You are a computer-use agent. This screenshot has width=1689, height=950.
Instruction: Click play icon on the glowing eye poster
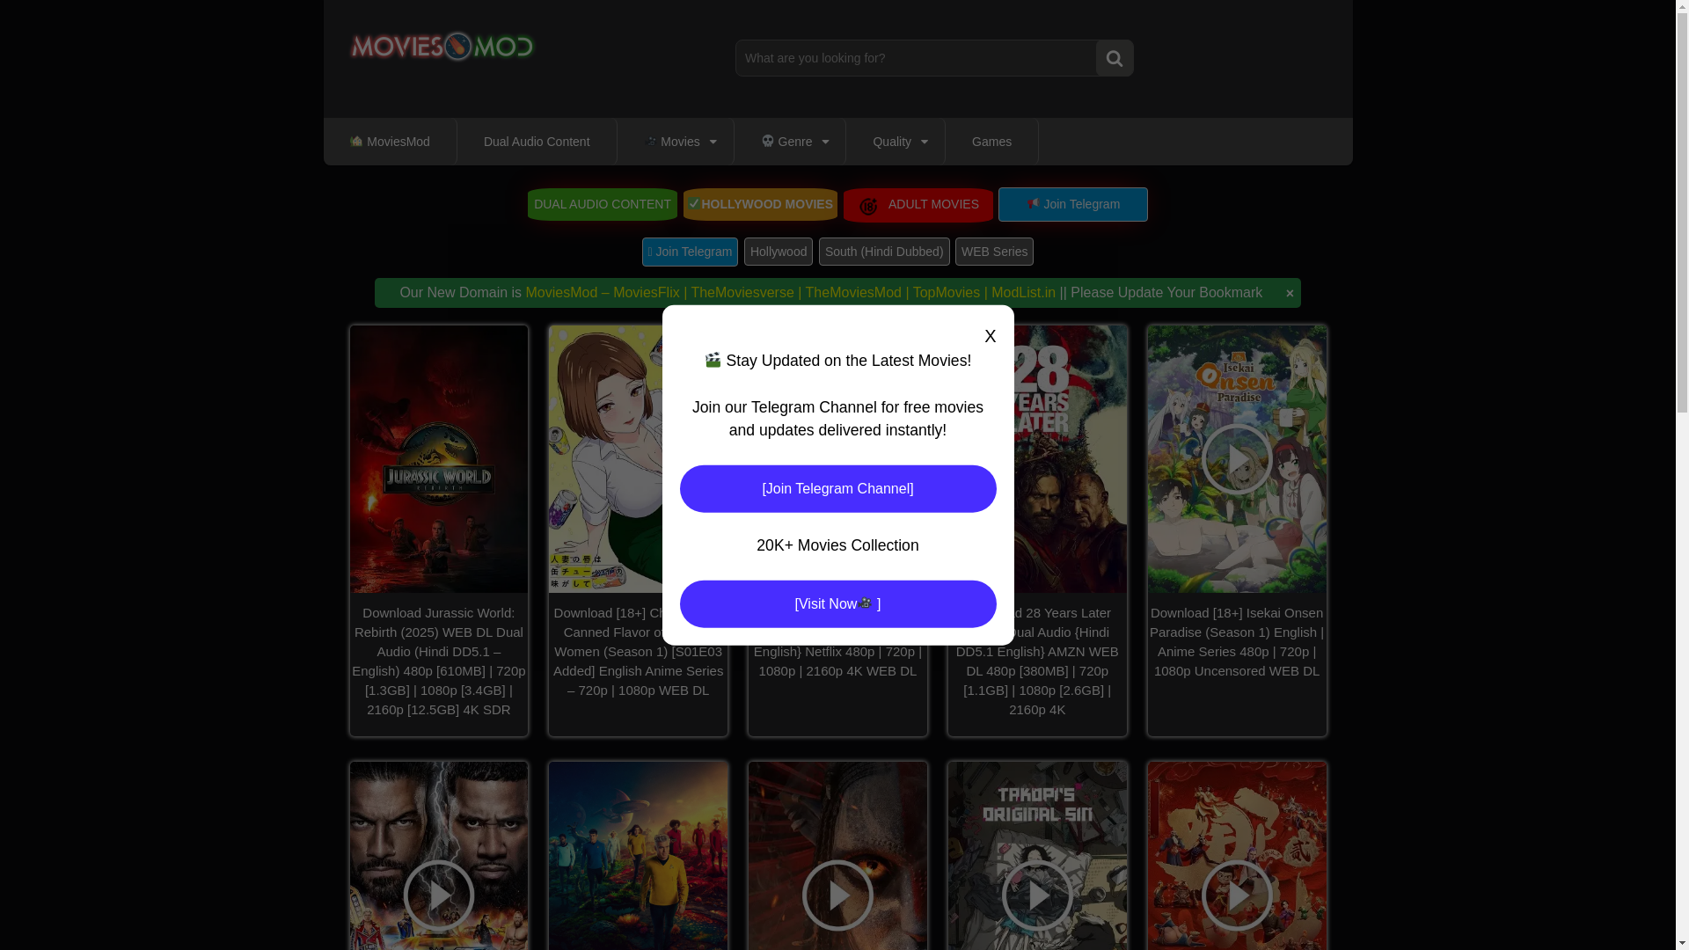[x=837, y=895]
